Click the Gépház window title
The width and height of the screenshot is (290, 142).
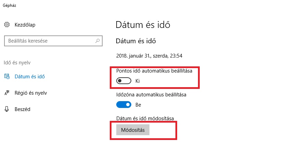pos(9,5)
